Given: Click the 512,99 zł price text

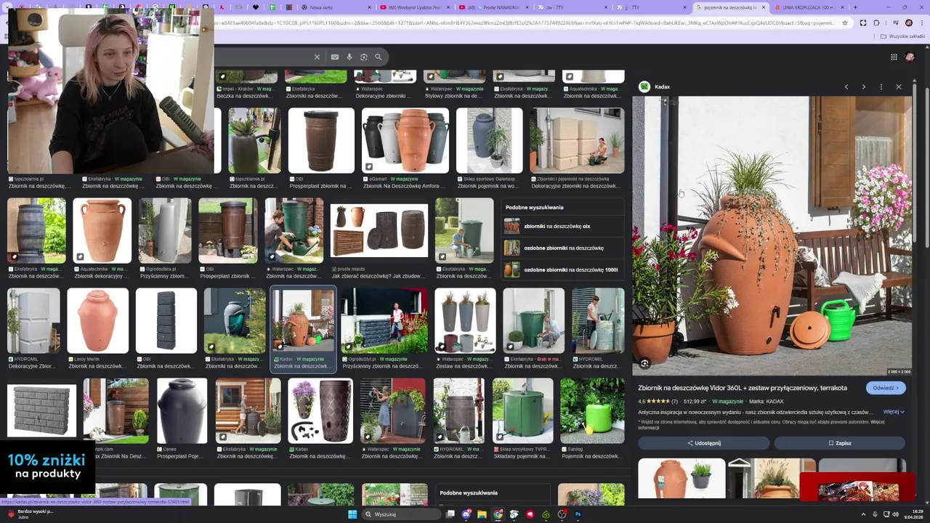Looking at the screenshot, I should 695,402.
